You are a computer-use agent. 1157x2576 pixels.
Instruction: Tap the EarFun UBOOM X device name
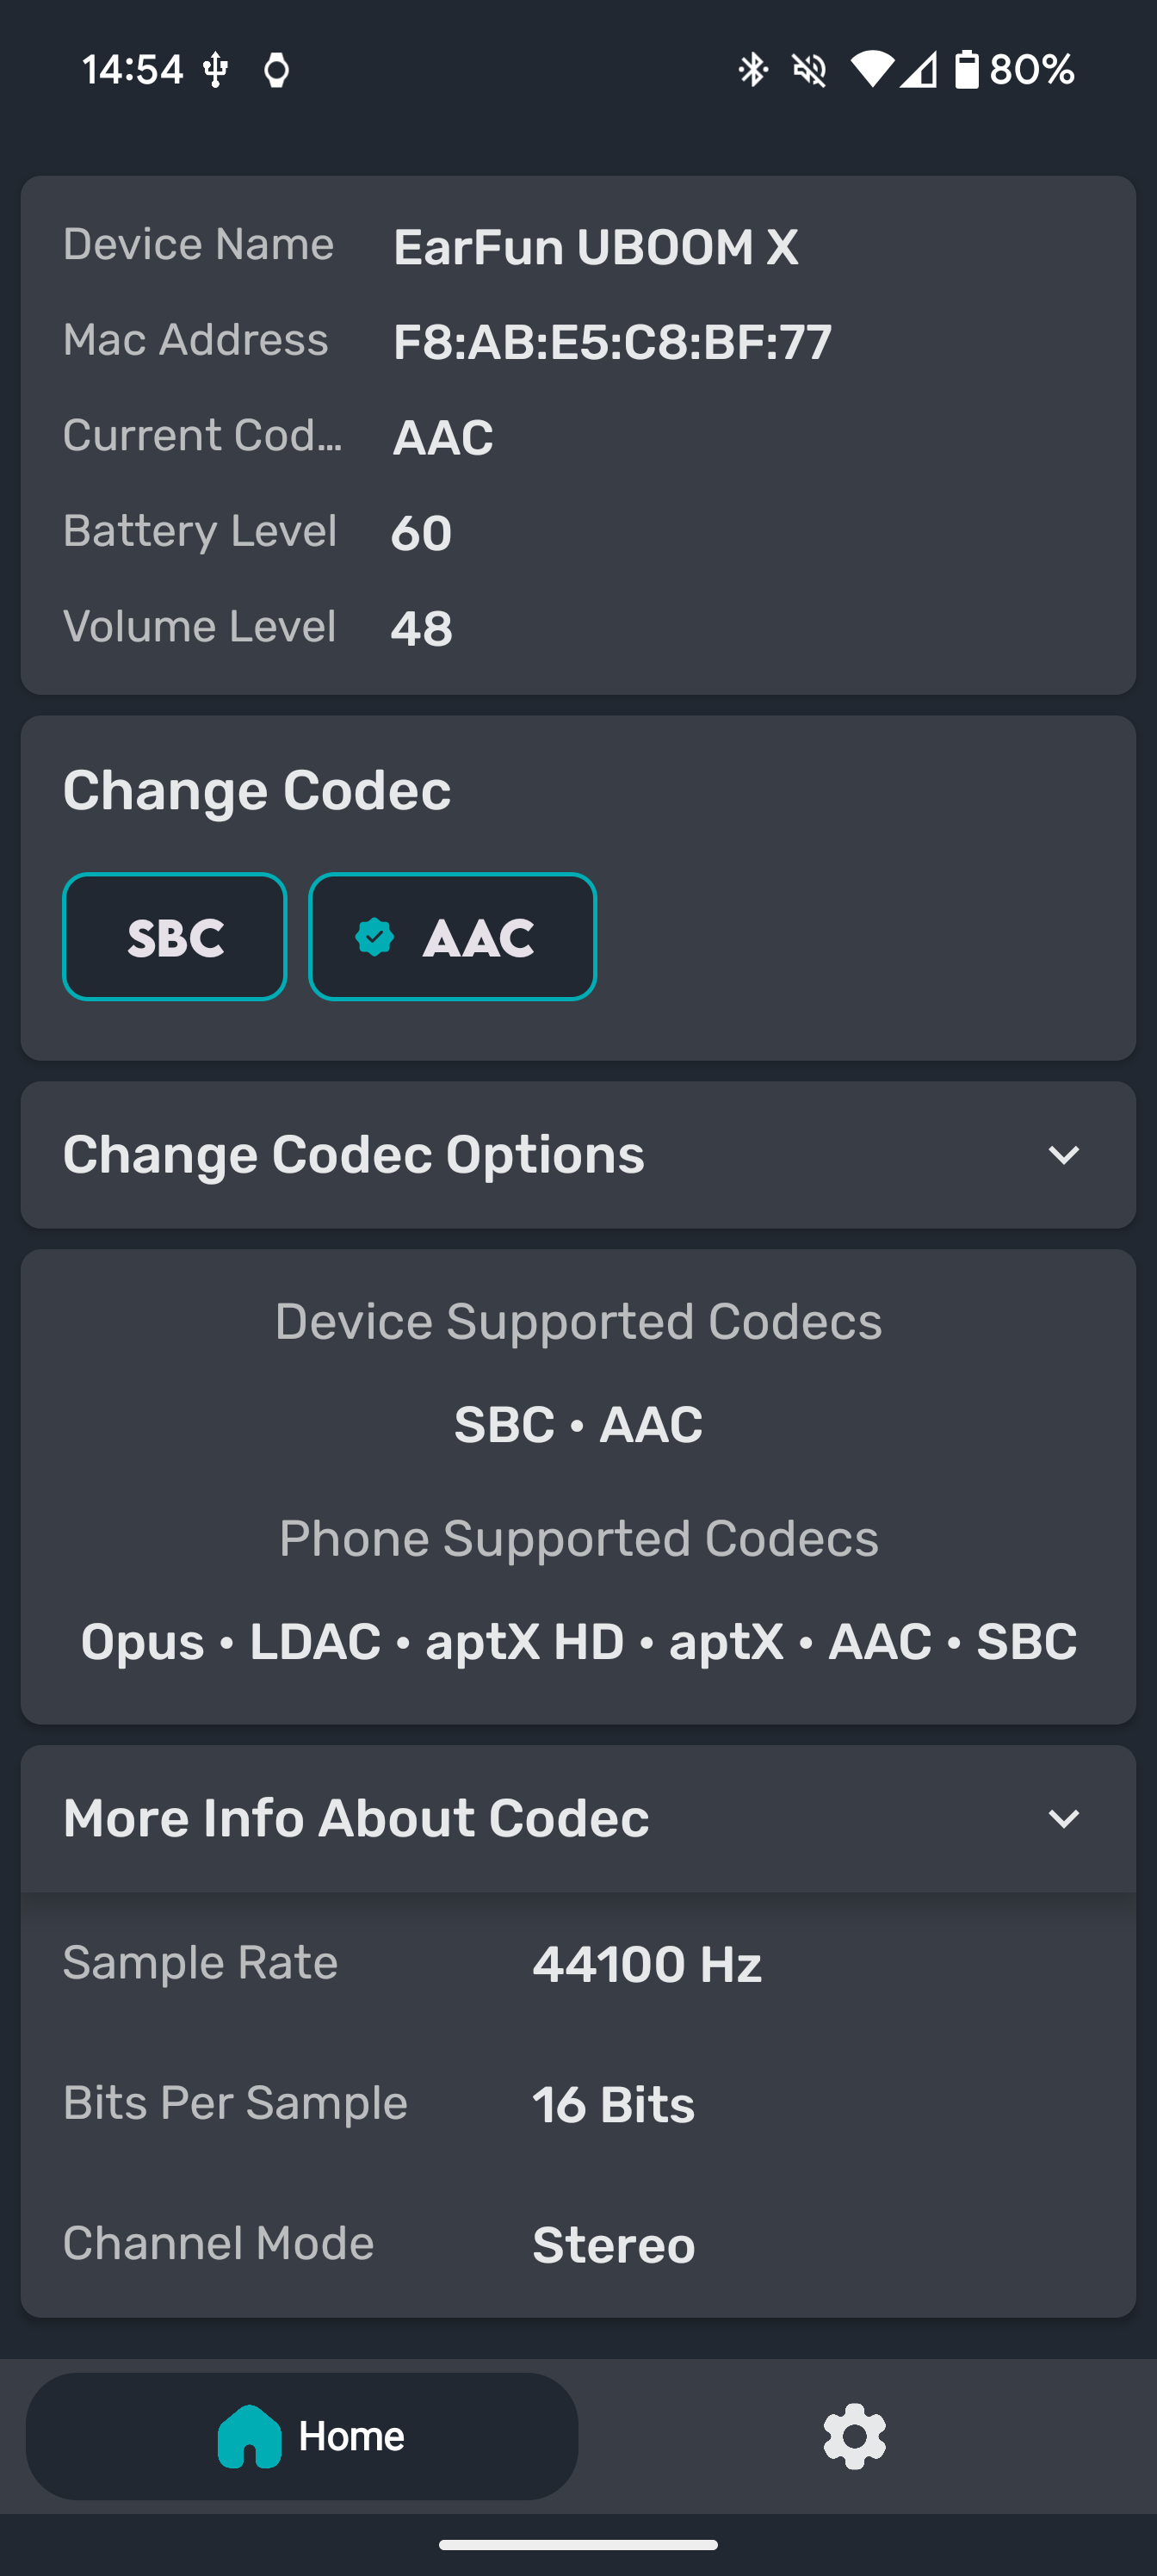coord(596,247)
